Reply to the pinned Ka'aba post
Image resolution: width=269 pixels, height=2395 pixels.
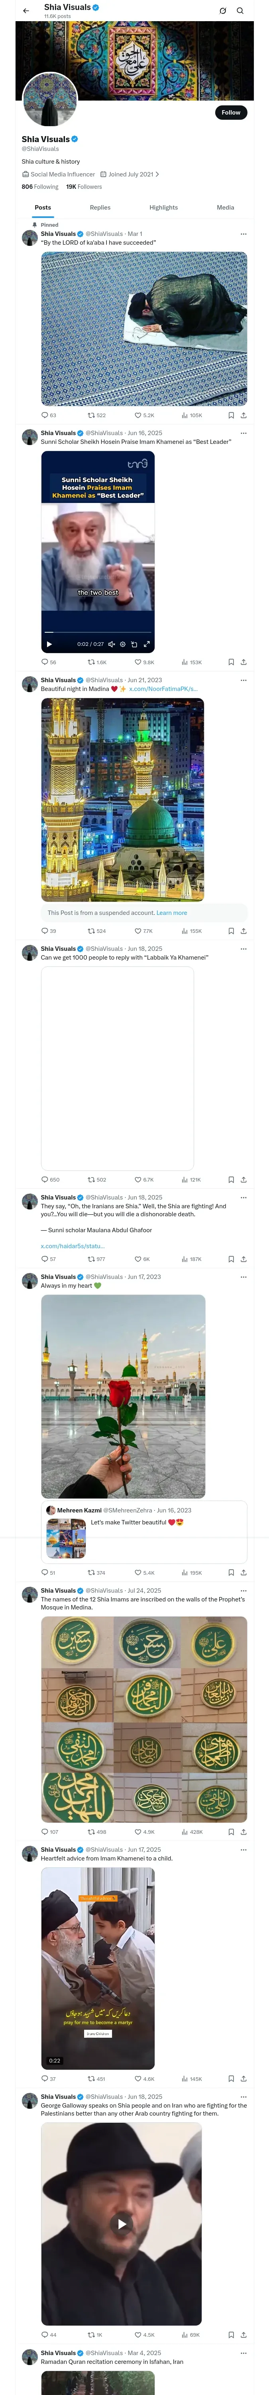[x=45, y=416]
